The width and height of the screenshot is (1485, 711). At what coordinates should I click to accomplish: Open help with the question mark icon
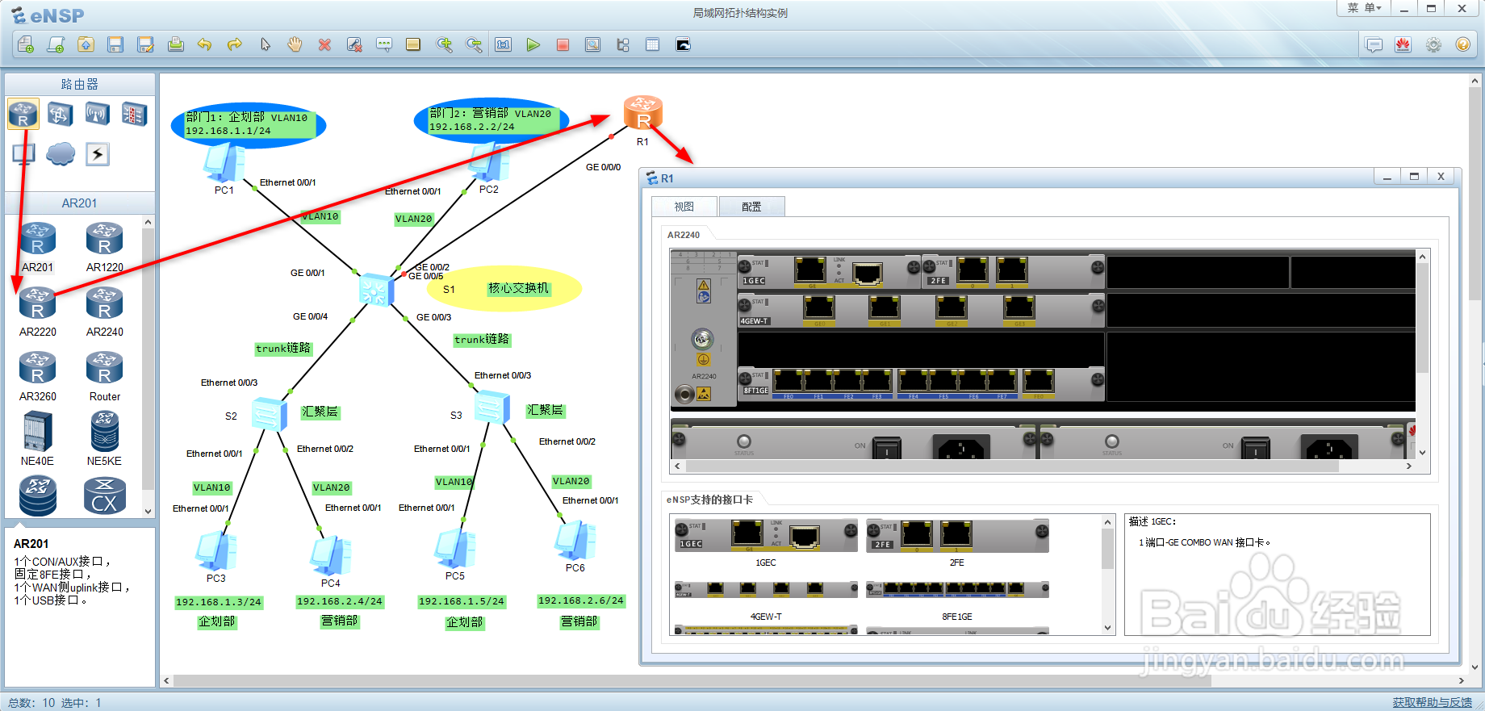click(1462, 44)
